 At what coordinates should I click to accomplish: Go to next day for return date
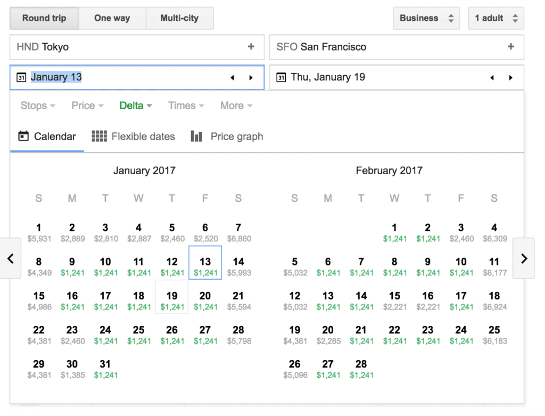(510, 78)
